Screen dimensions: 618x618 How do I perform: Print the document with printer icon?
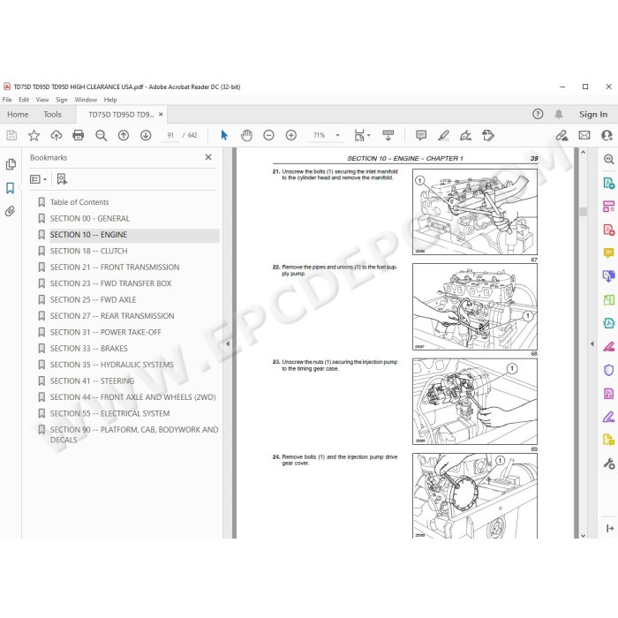[x=78, y=136]
